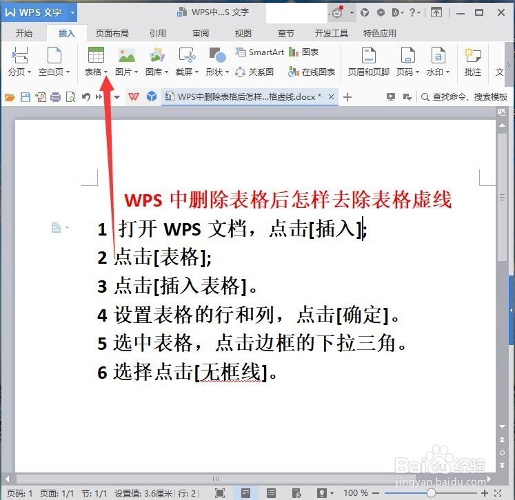Switch to the 视图 tab

tap(243, 33)
